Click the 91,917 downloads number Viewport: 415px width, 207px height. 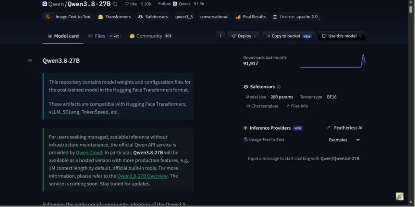coord(250,63)
